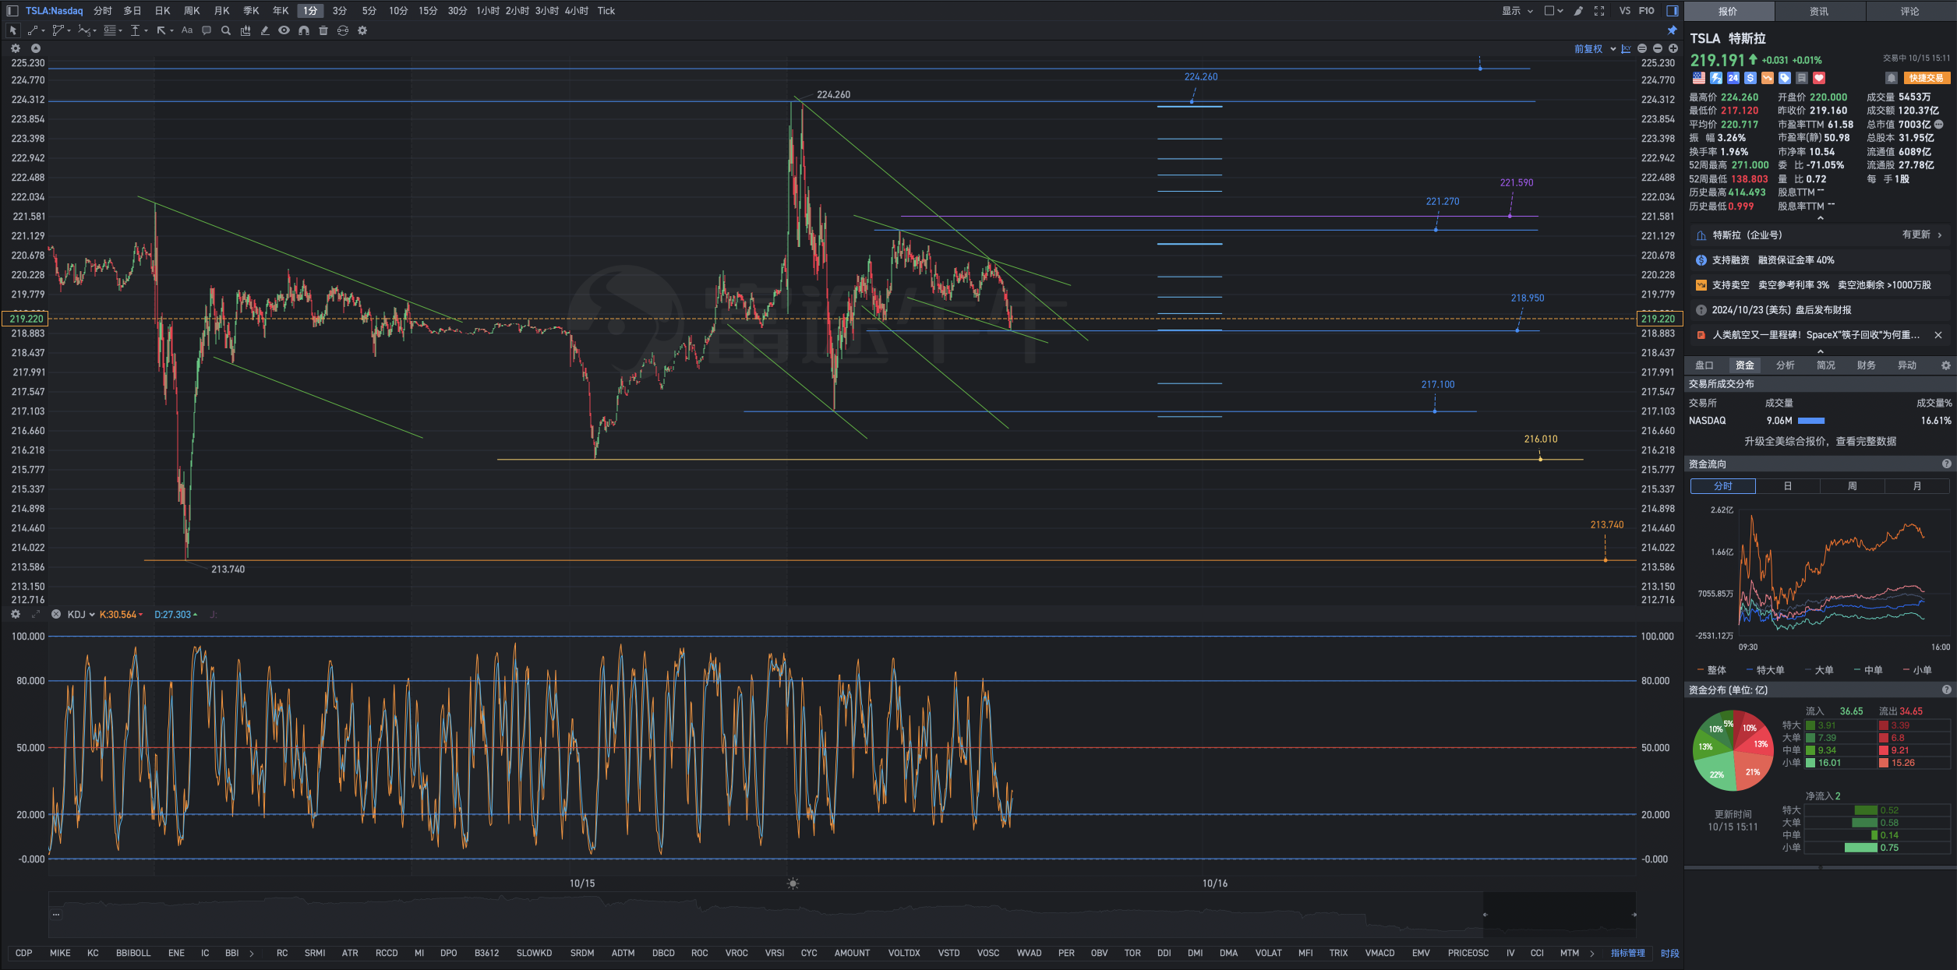Open the candlestick statistics tool

click(246, 30)
